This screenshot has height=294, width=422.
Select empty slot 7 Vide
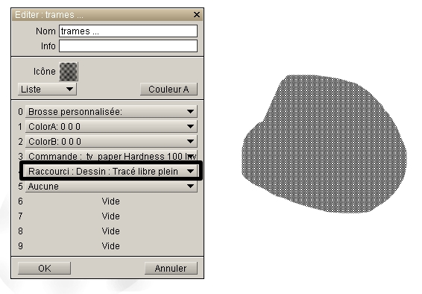click(x=110, y=216)
